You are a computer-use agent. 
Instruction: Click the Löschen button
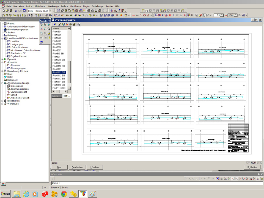[95, 167]
